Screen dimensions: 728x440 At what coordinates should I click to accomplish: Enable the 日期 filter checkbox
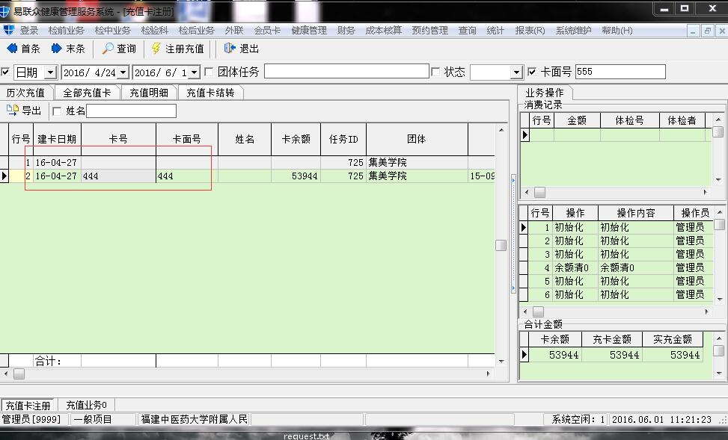[x=5, y=72]
